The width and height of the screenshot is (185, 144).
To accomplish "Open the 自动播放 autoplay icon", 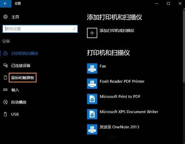I will click(5, 102).
